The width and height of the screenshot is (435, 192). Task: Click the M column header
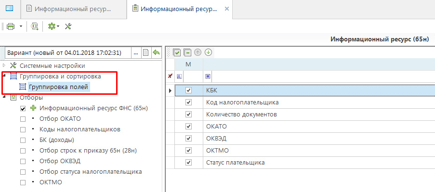point(189,64)
